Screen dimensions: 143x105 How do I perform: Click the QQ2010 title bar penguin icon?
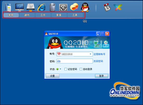pos(46,34)
